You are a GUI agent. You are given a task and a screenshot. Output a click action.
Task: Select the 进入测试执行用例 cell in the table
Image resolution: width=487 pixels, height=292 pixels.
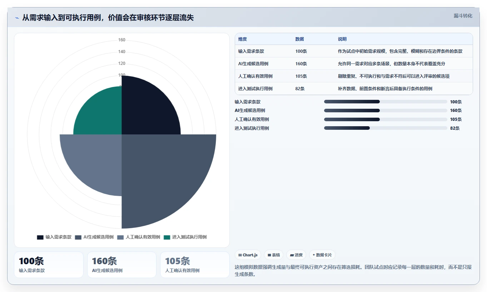coord(255,88)
